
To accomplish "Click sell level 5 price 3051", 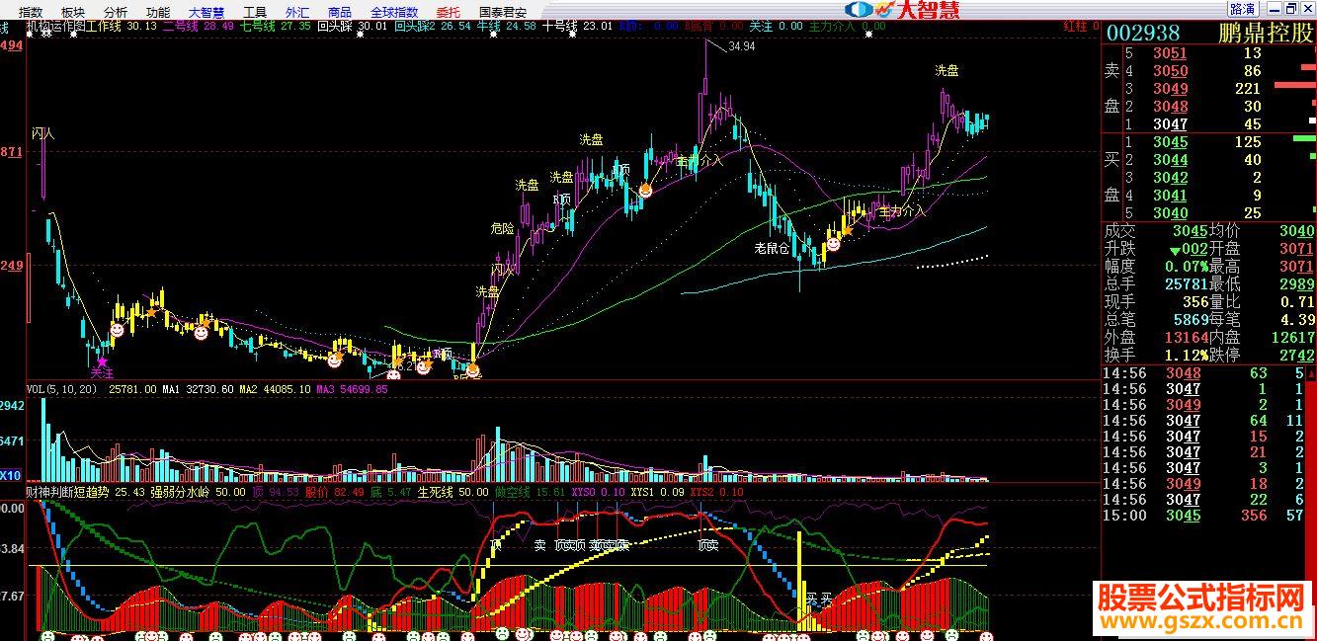I will [1171, 53].
